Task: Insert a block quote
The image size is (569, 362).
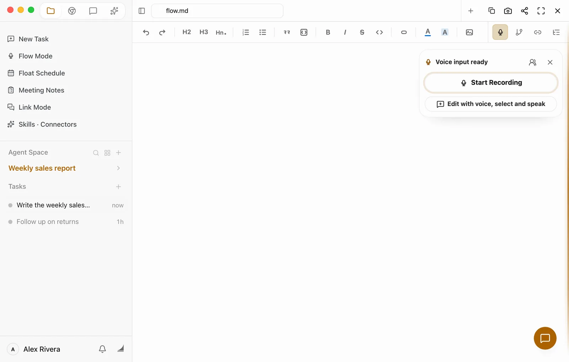Action: pyautogui.click(x=287, y=32)
